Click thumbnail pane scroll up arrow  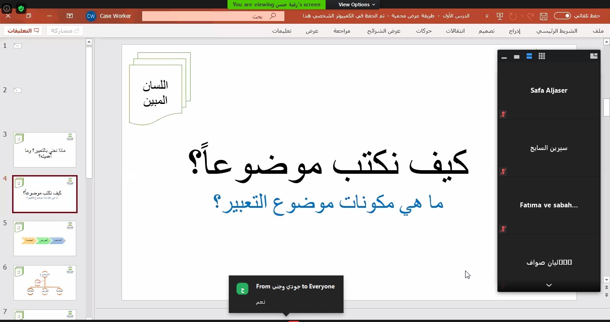(x=89, y=42)
